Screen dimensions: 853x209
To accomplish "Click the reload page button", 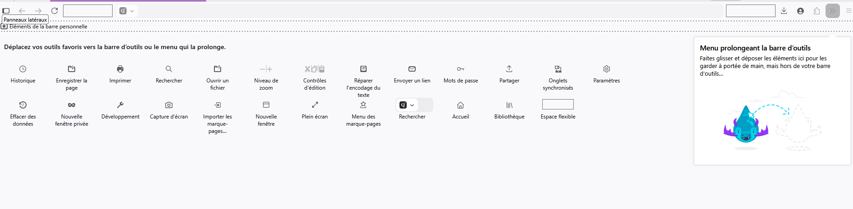I will [x=54, y=11].
